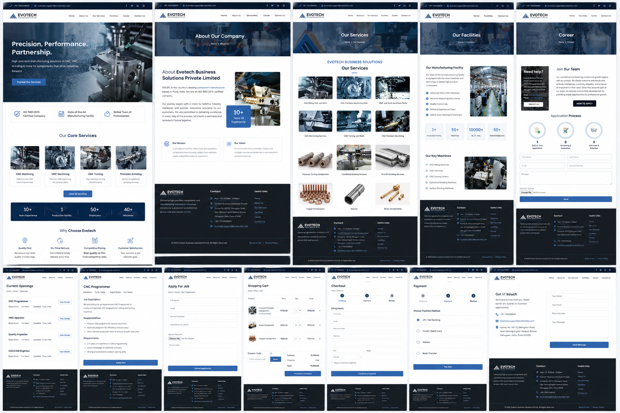Image resolution: width=620 pixels, height=413 pixels.
Task: Click the Evotech logo in the About page footer
Action: pyautogui.click(x=172, y=193)
